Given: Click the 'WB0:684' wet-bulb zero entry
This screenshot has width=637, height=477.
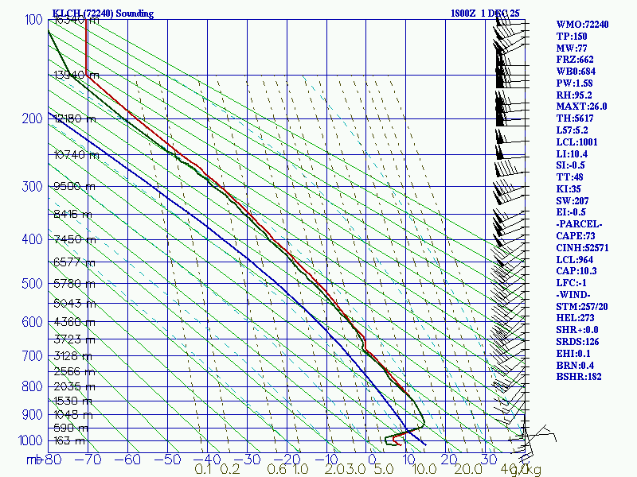Looking at the screenshot, I should click(576, 72).
